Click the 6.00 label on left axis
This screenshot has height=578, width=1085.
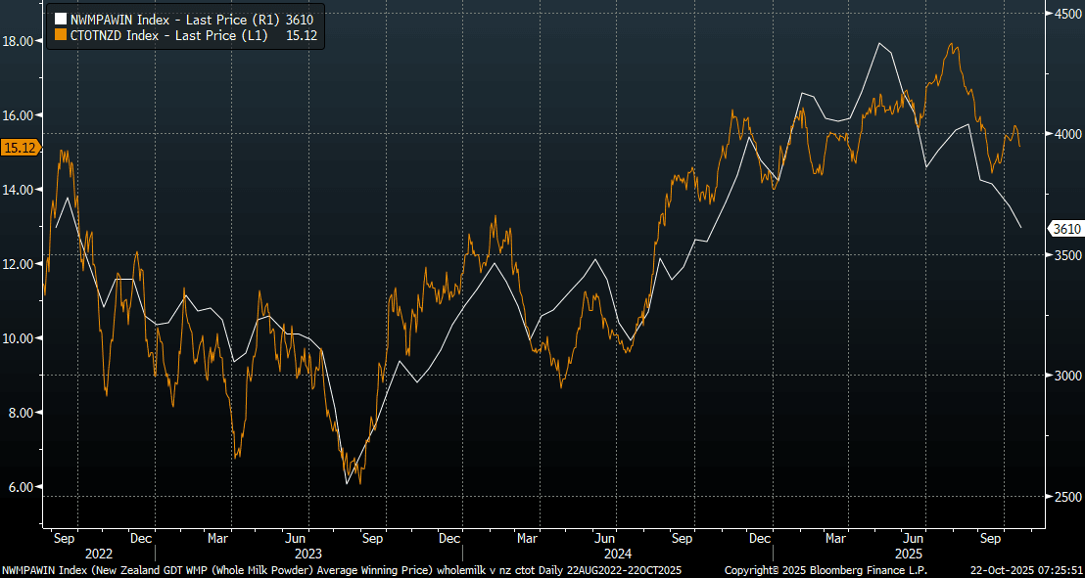[x=21, y=487]
